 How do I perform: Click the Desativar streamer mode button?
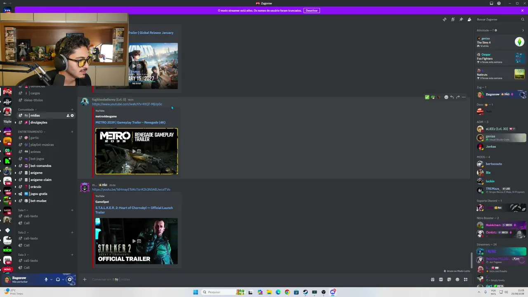tap(311, 10)
